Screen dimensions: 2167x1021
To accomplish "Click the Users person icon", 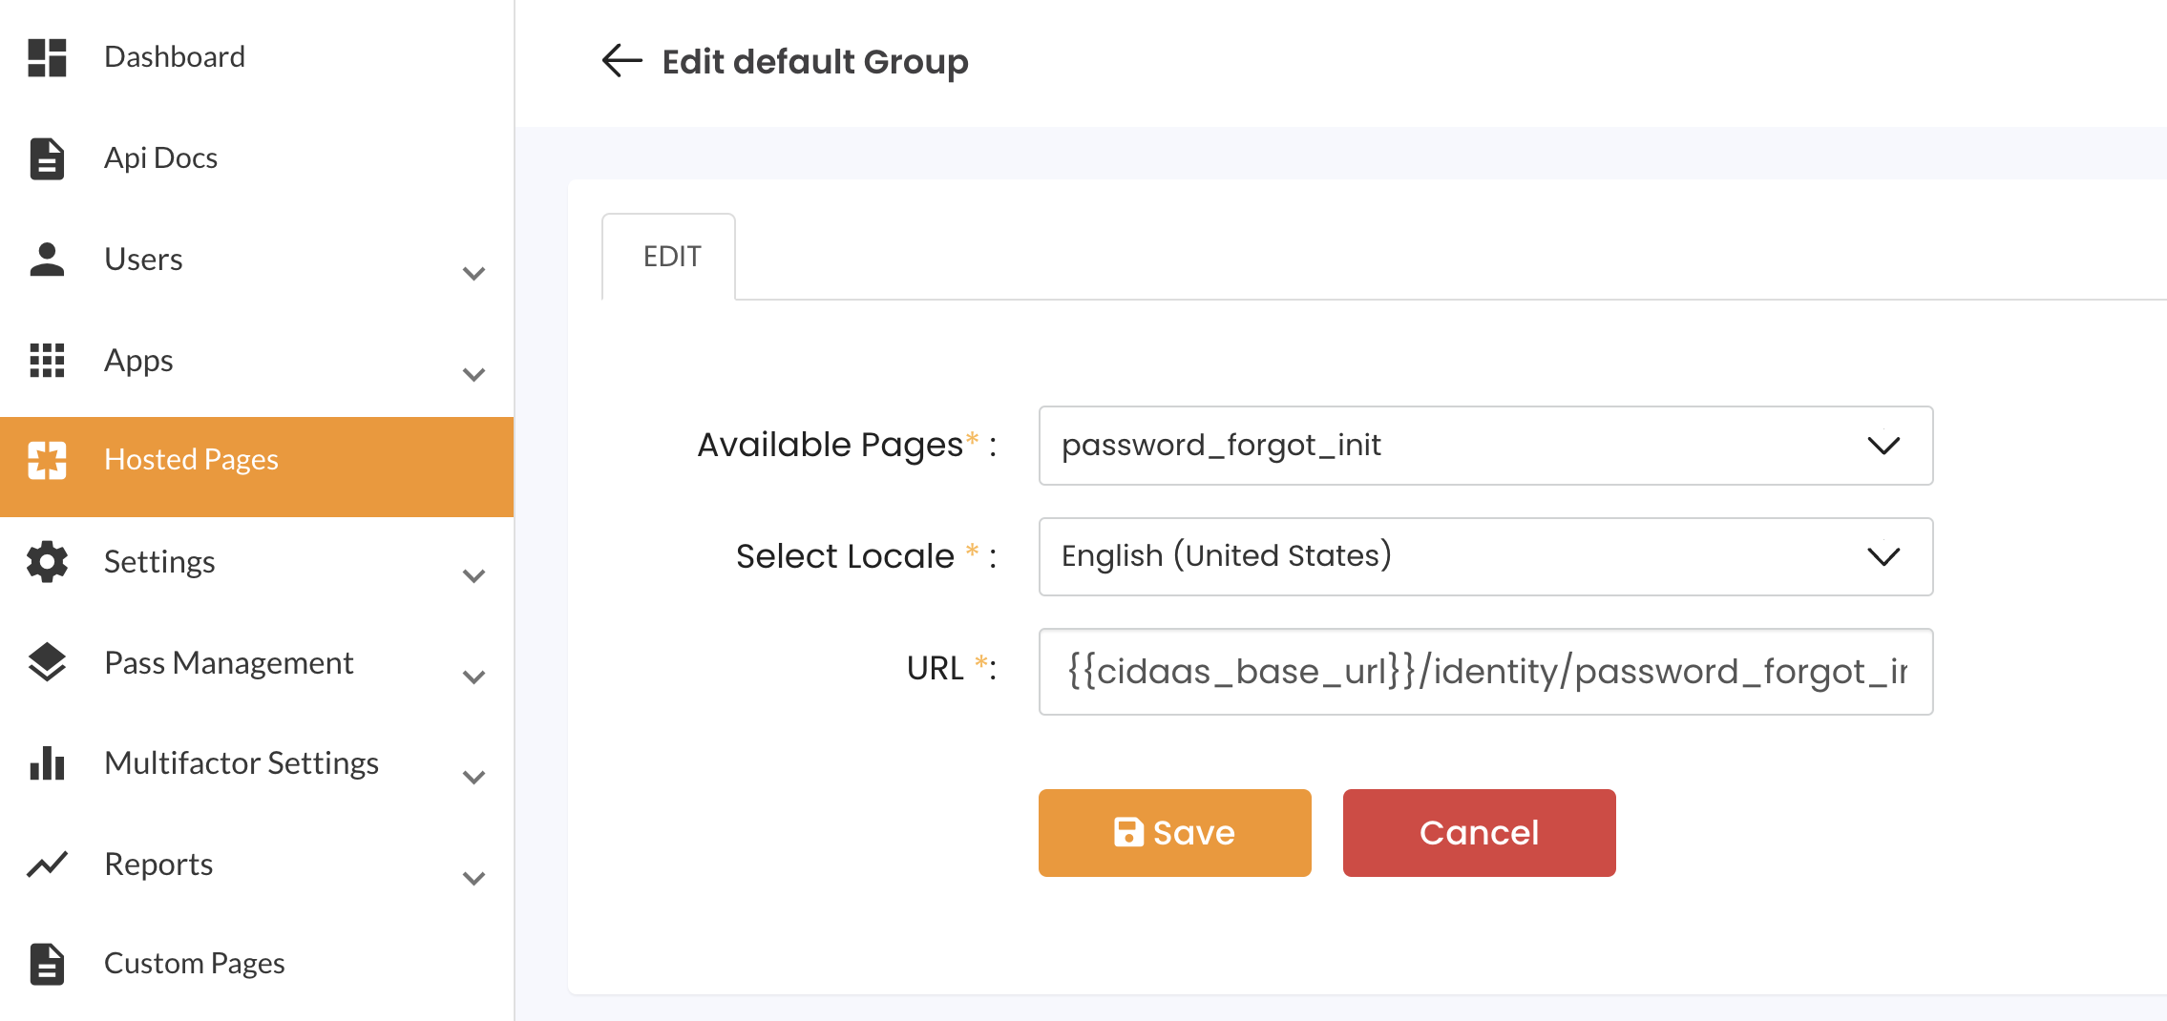I will [x=47, y=260].
